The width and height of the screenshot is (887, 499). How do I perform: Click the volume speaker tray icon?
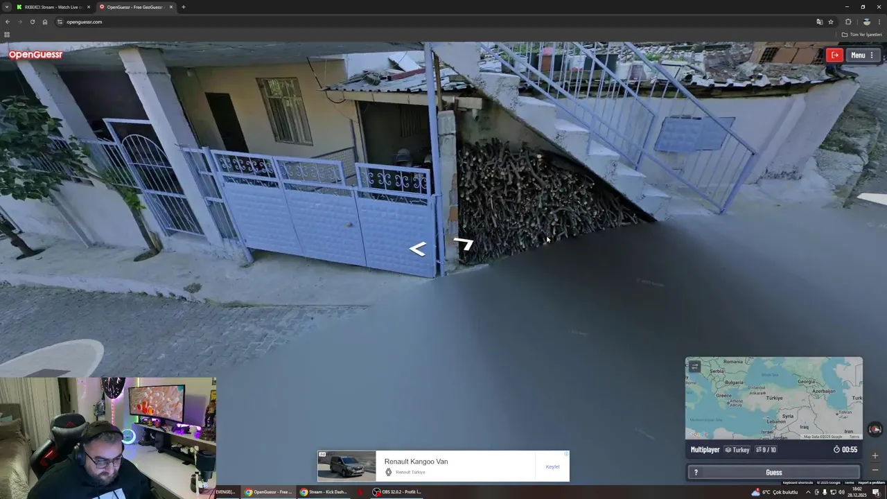coord(841,492)
